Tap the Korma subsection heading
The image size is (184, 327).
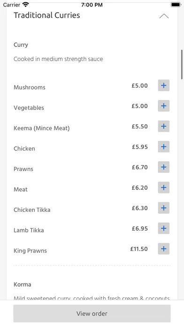23,284
